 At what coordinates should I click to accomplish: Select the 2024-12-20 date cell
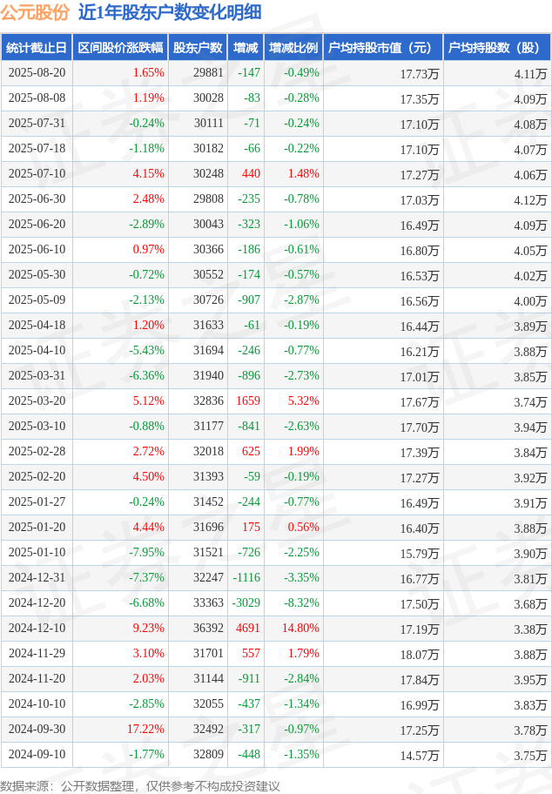click(x=37, y=602)
